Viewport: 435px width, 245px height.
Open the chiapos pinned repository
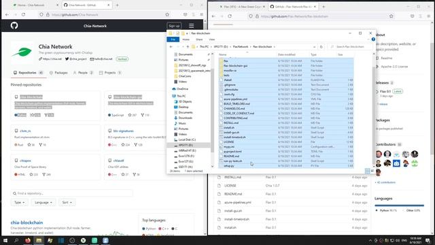coord(25,161)
